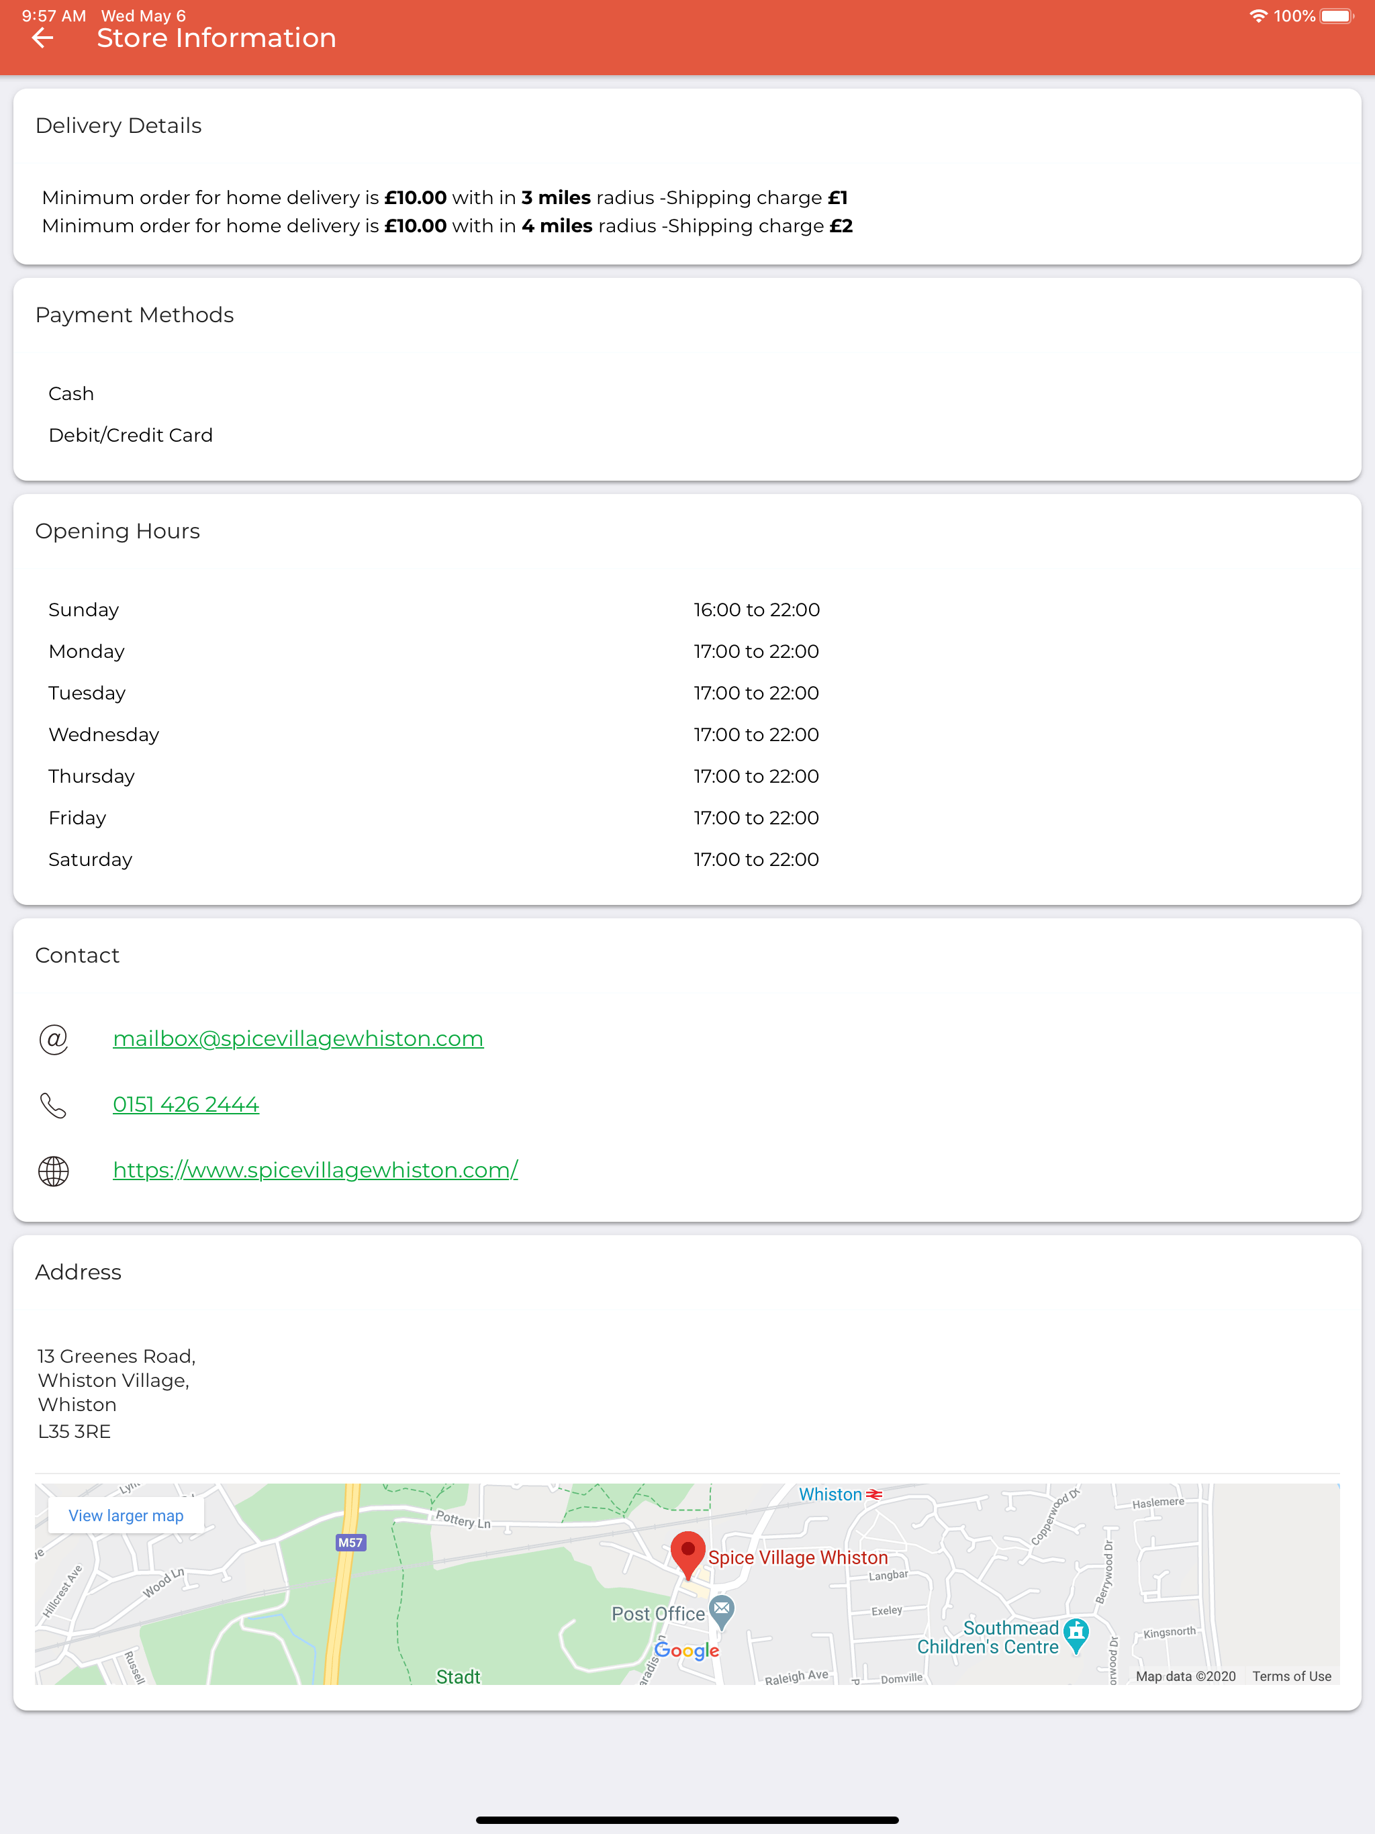Screen dimensions: 1375x1834
Task: Tap the Contact section heading
Action: 77,955
